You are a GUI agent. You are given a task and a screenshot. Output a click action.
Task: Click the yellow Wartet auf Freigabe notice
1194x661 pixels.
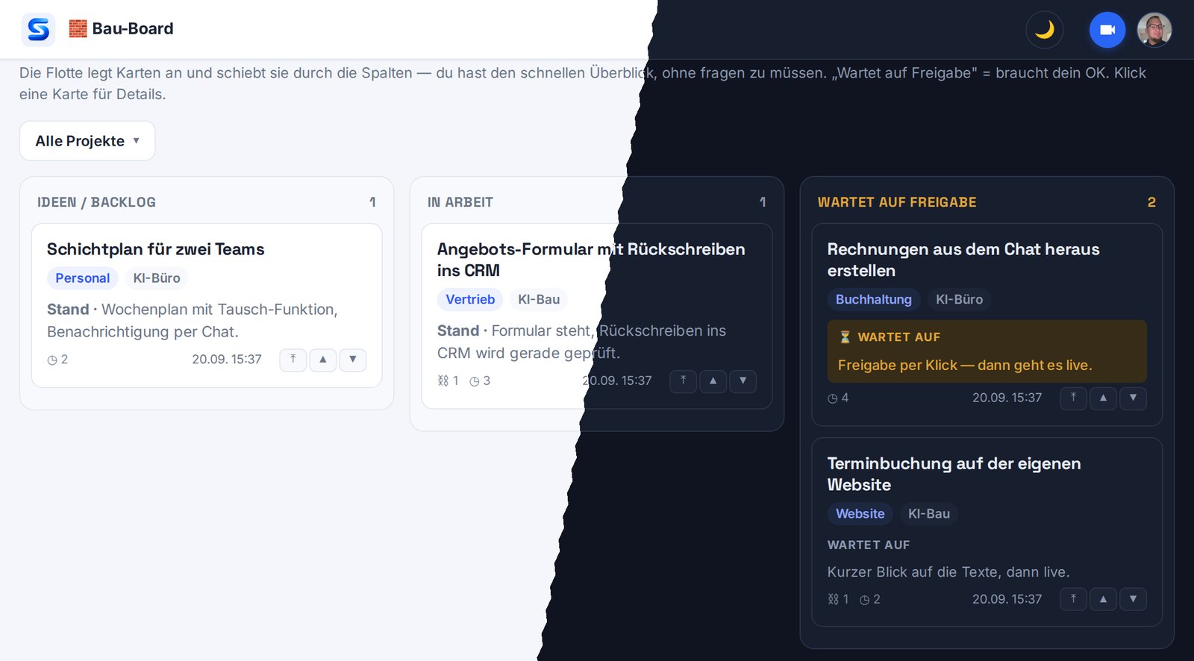click(x=987, y=351)
